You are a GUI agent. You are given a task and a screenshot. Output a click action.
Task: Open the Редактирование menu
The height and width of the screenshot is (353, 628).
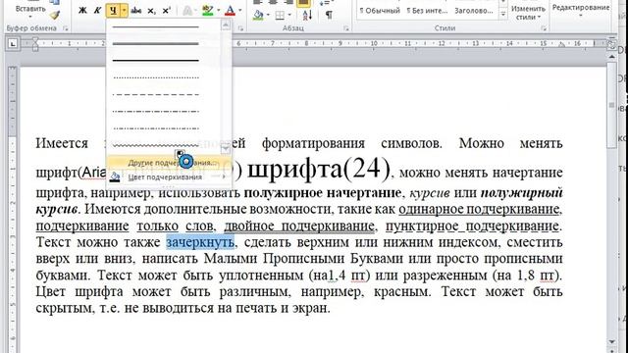tap(581, 10)
